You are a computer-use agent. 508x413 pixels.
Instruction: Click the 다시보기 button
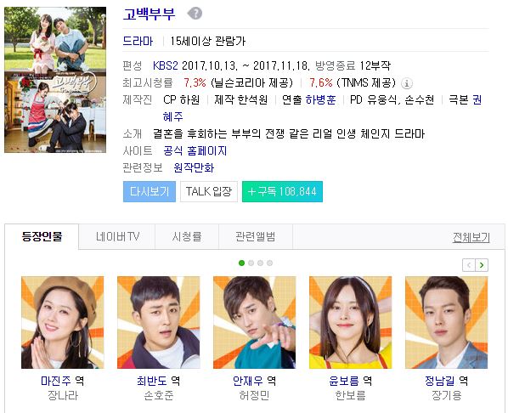pos(150,191)
